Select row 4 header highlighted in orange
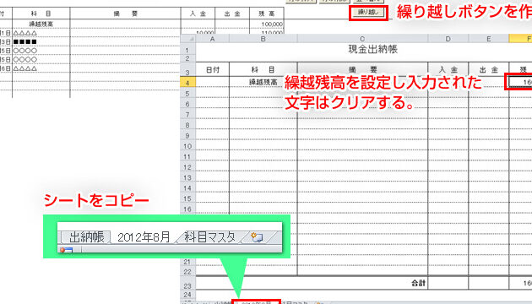 [187, 83]
